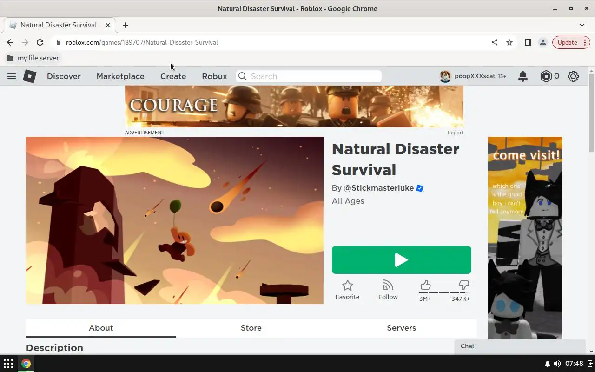Toggle the Chrome side panel
The image size is (595, 372).
pyautogui.click(x=528, y=42)
